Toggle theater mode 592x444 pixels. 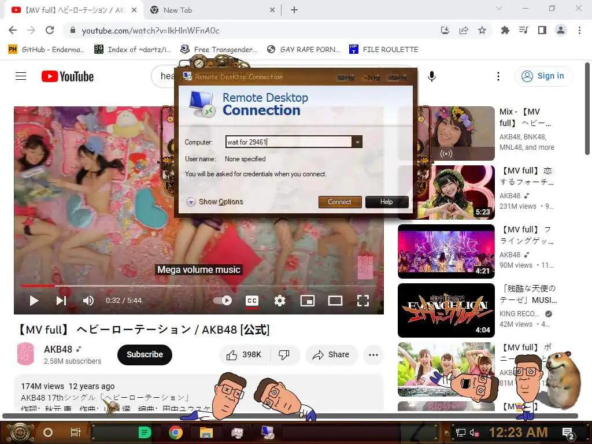pos(335,301)
